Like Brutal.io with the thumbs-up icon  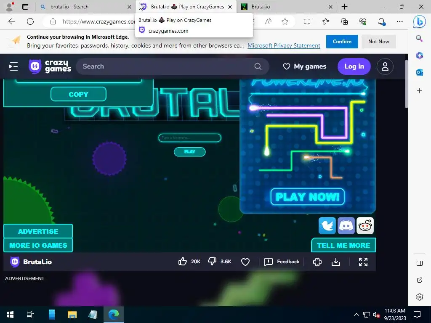183,262
